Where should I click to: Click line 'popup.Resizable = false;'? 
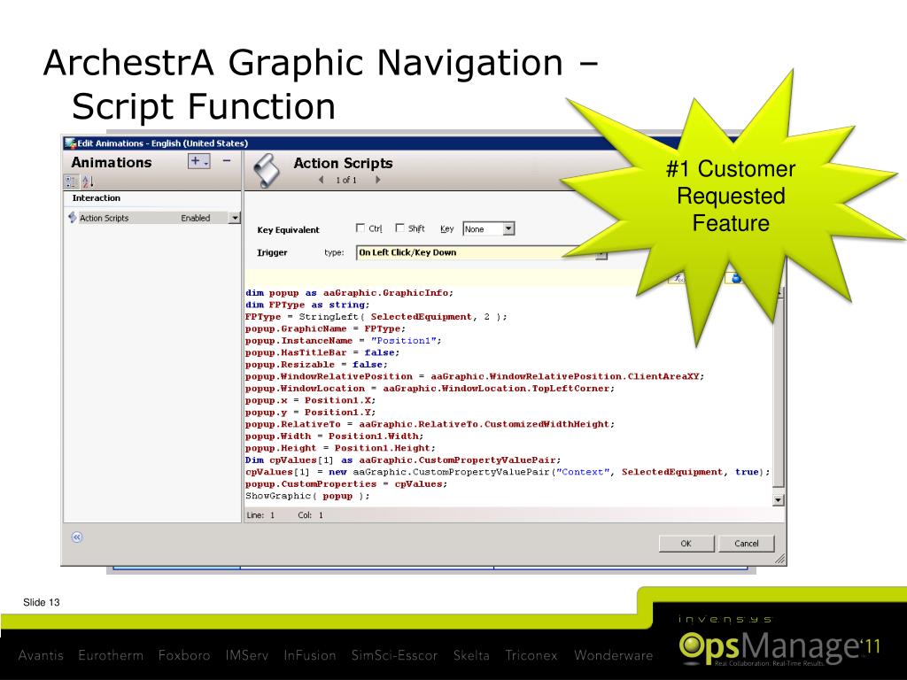[316, 365]
